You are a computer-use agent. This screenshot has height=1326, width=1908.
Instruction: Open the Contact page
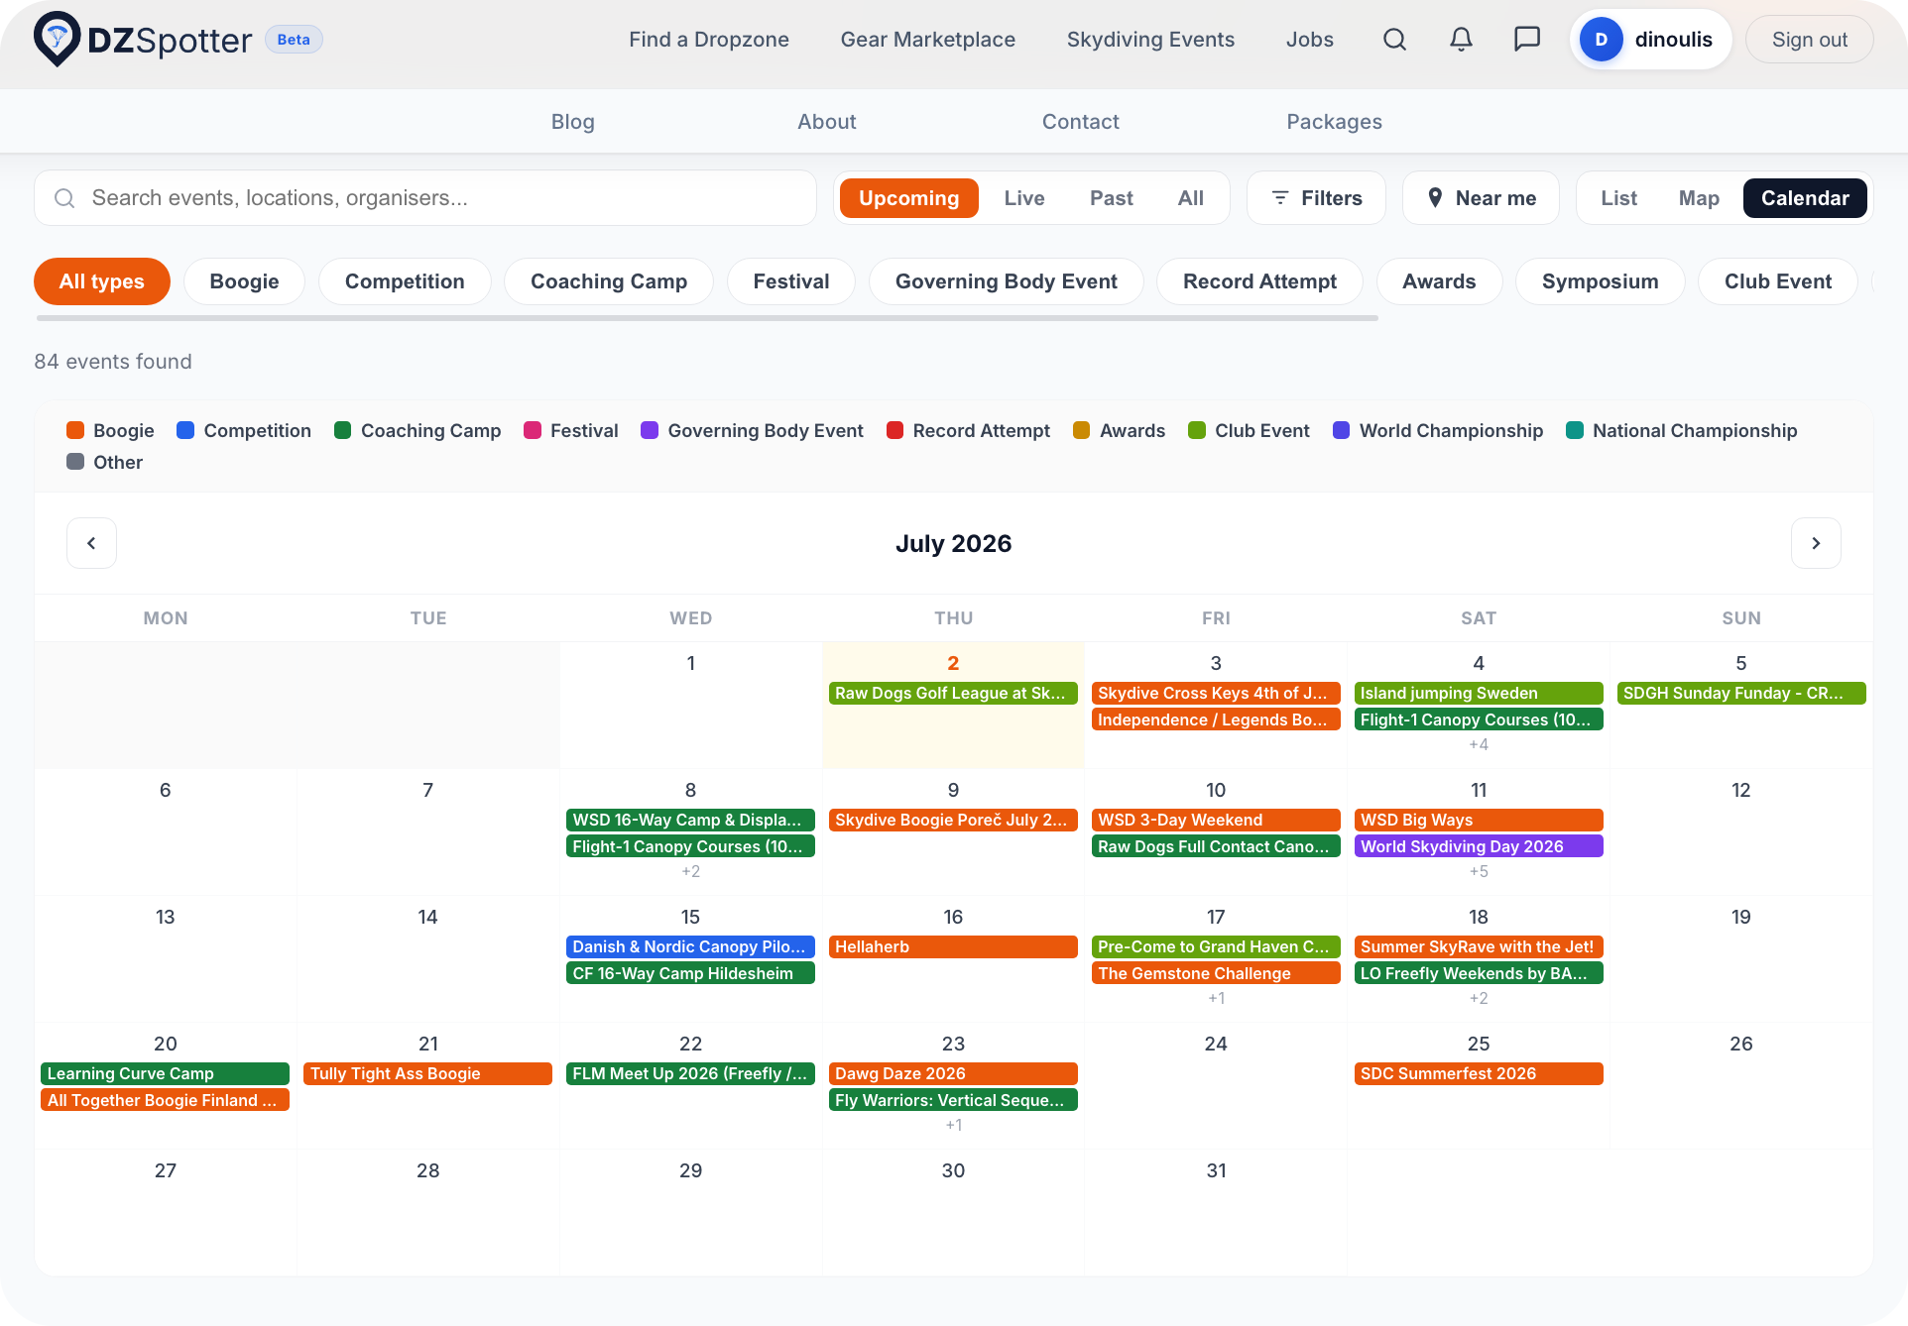[1081, 122]
